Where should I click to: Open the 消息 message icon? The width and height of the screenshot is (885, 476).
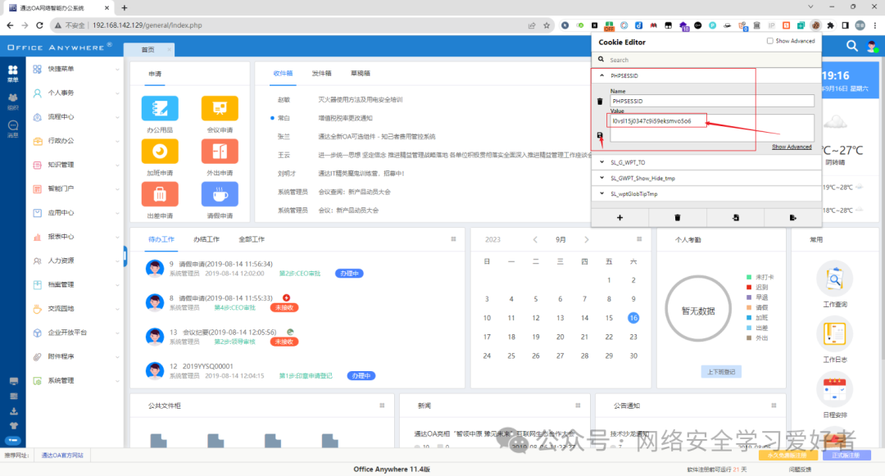pyautogui.click(x=12, y=129)
